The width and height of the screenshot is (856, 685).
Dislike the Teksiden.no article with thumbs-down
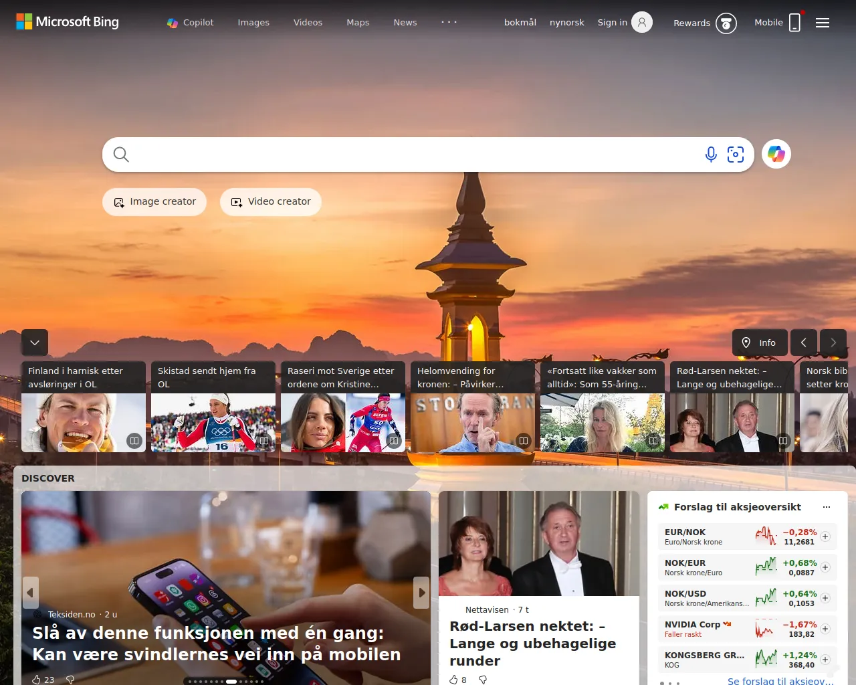(70, 679)
